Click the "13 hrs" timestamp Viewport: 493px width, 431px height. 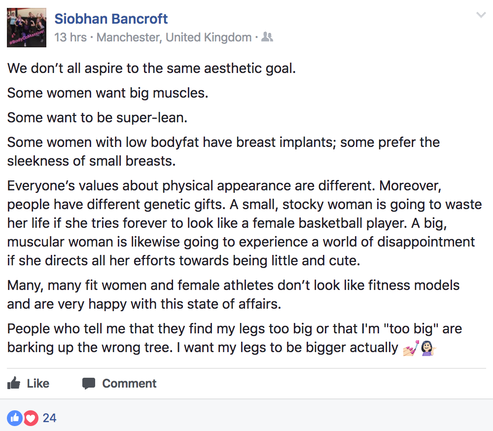(70, 37)
